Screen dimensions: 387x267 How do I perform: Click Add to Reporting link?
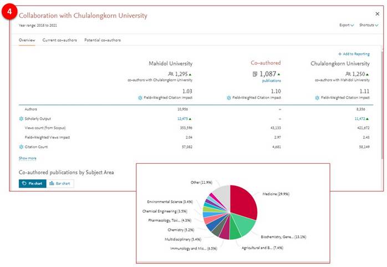click(x=354, y=54)
